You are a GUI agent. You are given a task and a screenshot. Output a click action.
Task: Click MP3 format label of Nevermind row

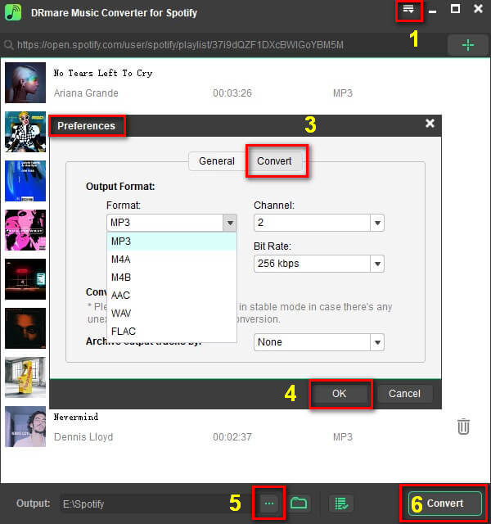pos(343,436)
